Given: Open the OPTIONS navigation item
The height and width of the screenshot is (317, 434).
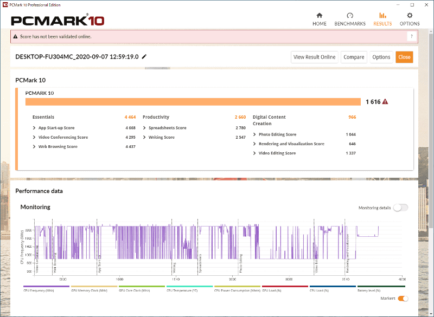Looking at the screenshot, I should pos(410,18).
